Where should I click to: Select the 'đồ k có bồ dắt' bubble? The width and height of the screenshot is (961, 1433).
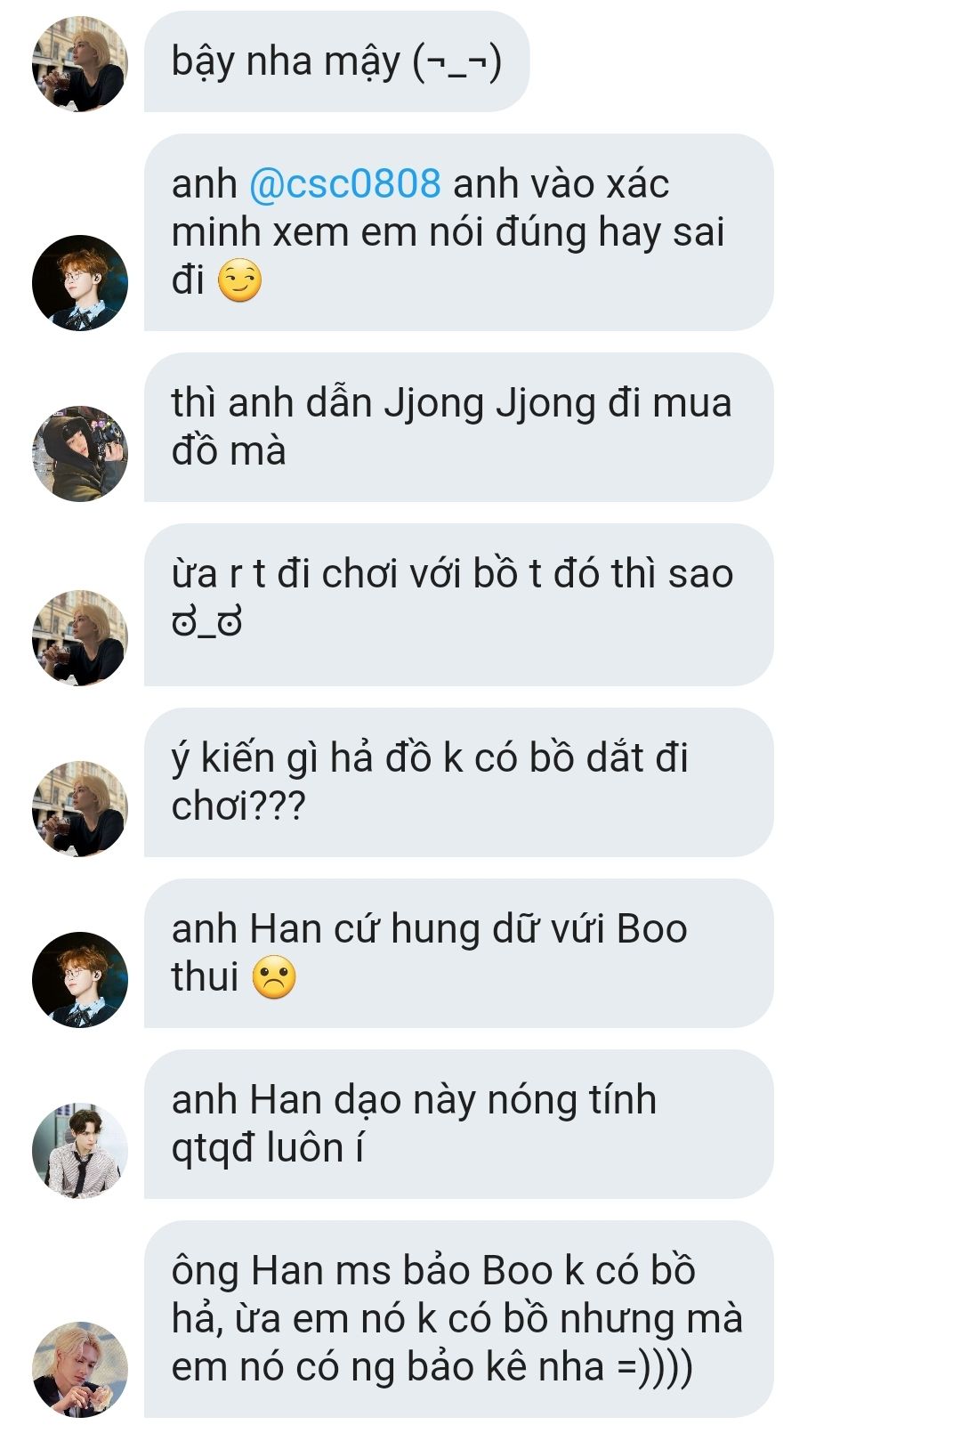458,782
